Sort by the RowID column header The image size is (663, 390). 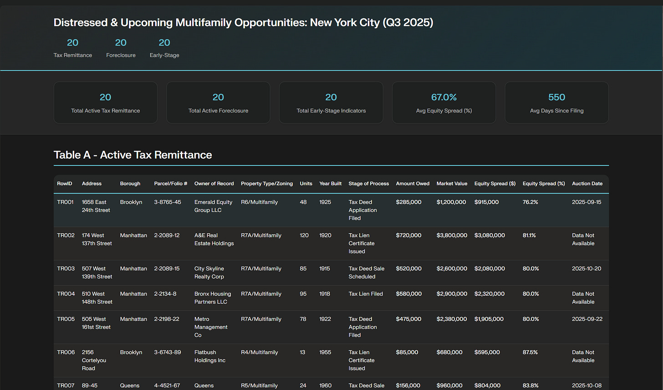point(65,184)
